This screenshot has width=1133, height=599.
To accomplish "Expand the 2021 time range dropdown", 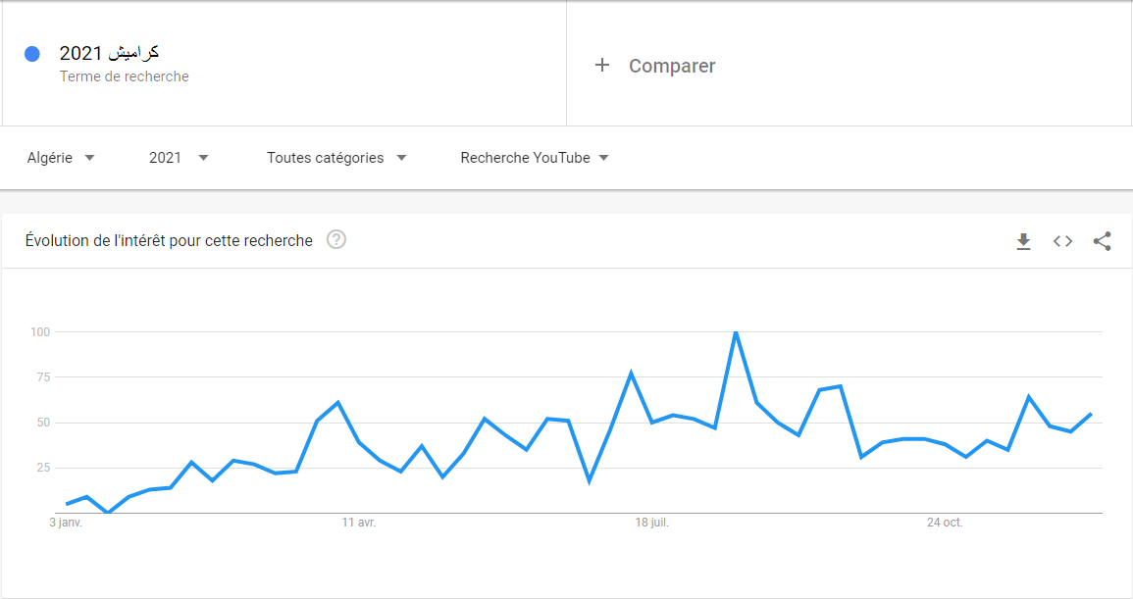I will click(x=179, y=158).
